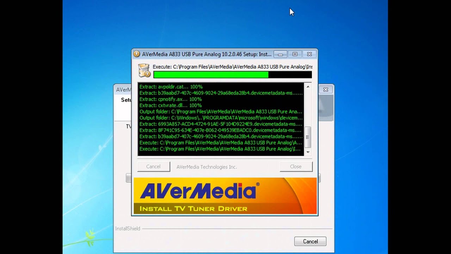The image size is (451, 254).
Task: Click the log scrollbar down arrow
Action: click(x=308, y=152)
